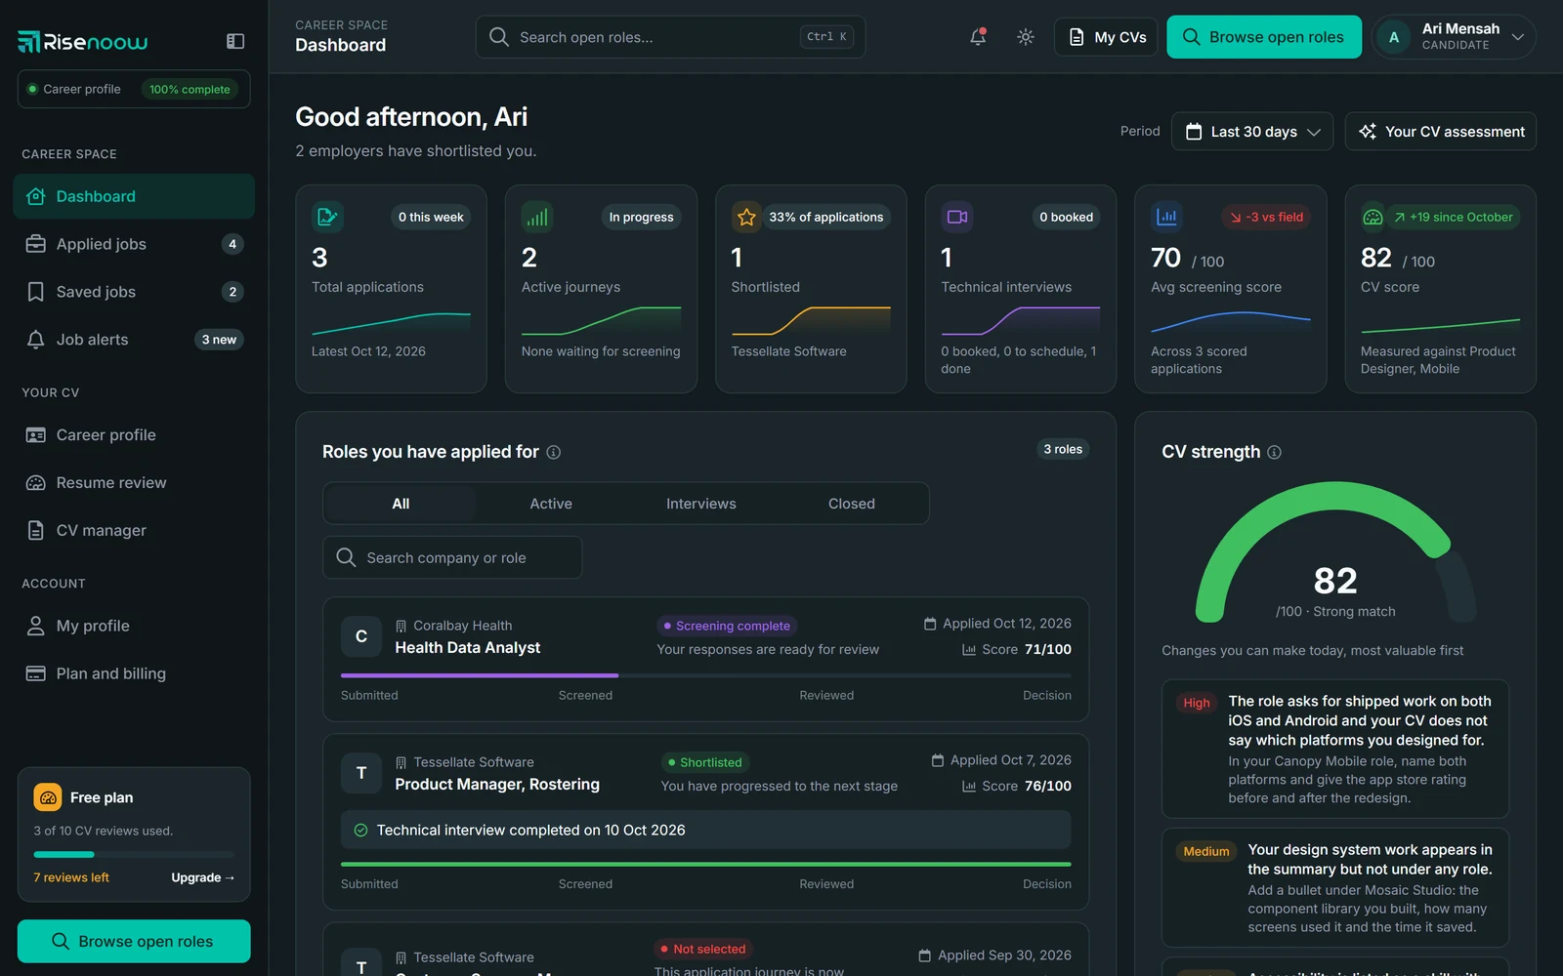1563x976 pixels.
Task: Click the Upgrade link in Free plan card
Action: pyautogui.click(x=203, y=877)
